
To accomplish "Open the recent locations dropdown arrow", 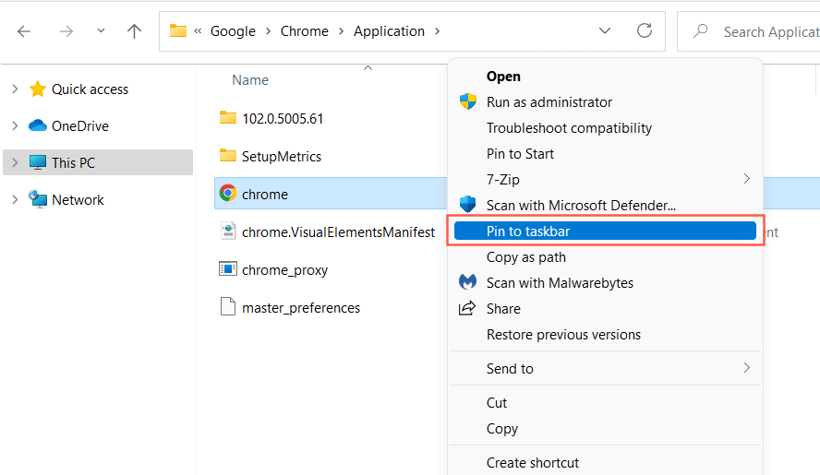I will pos(101,31).
